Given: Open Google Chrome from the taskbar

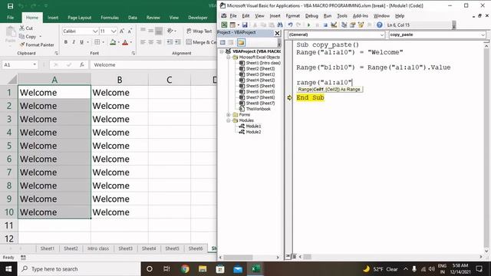Looking at the screenshot, I should coord(185,269).
